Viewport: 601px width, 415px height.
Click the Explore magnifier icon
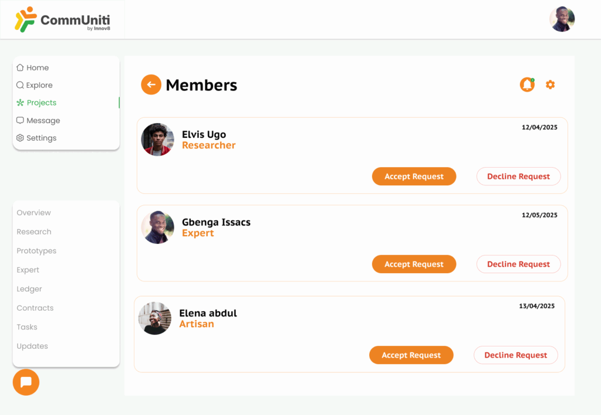coord(21,85)
